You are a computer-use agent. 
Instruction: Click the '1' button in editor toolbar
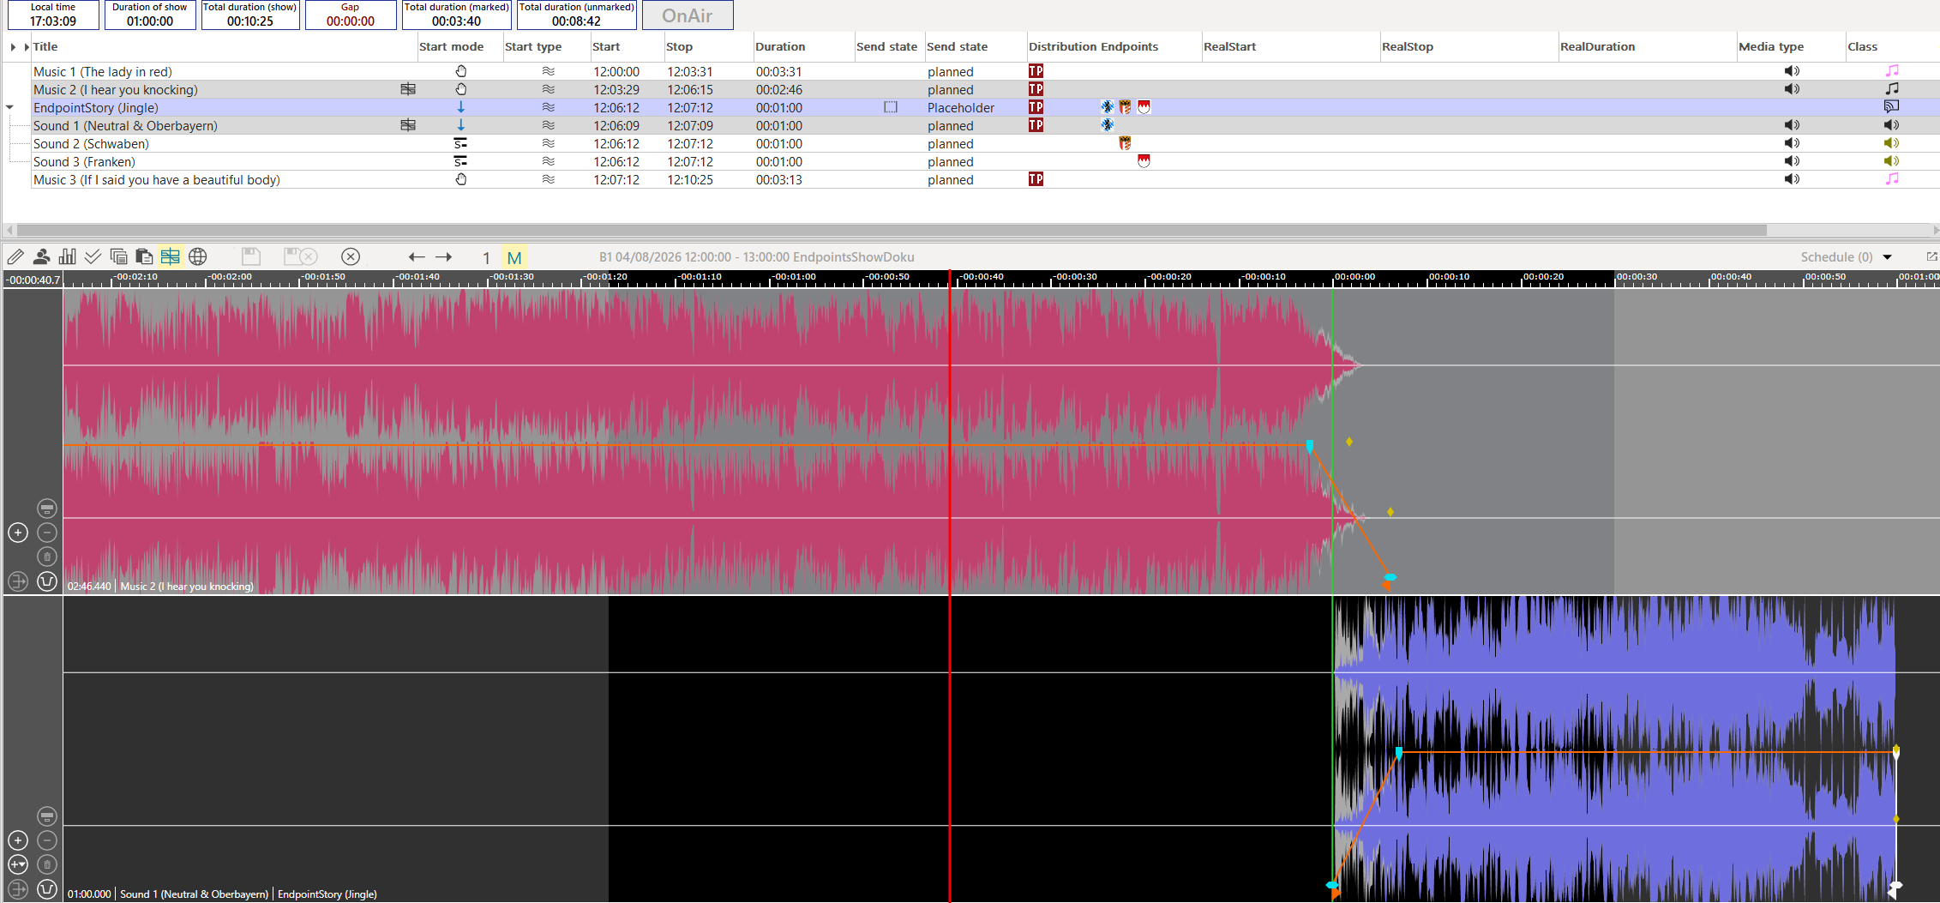486,257
